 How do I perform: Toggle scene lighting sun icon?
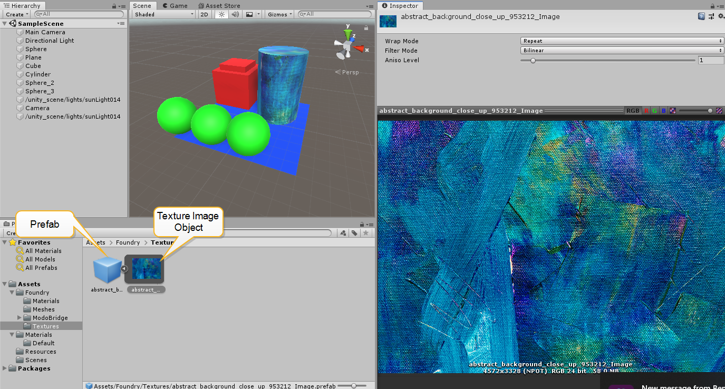[221, 14]
